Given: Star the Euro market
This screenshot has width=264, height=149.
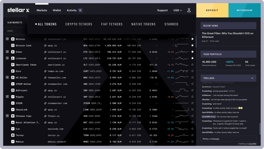Looking at the screenshot, I should (x=192, y=71).
